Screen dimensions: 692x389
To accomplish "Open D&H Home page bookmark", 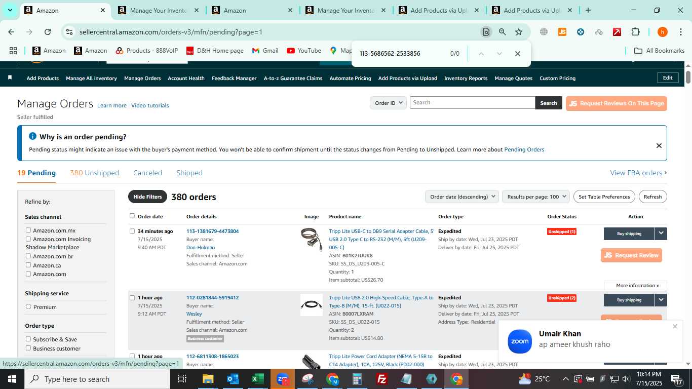I will pyautogui.click(x=215, y=51).
